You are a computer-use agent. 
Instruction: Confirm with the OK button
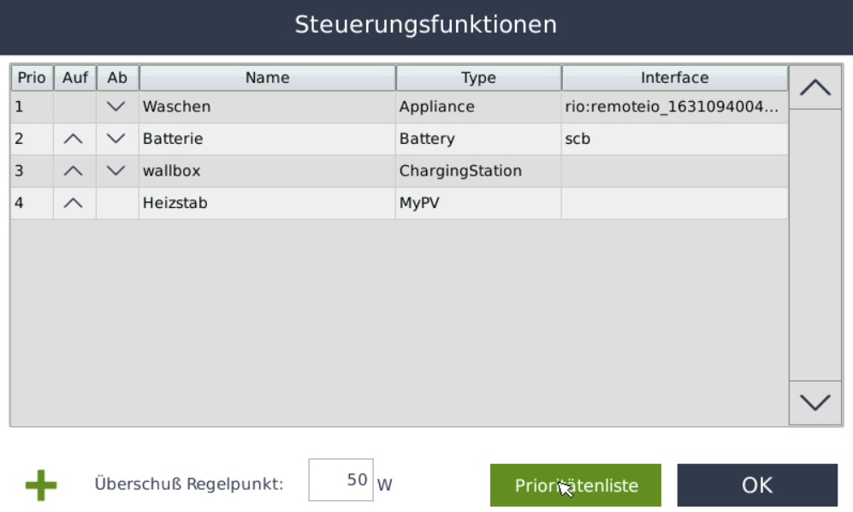756,485
